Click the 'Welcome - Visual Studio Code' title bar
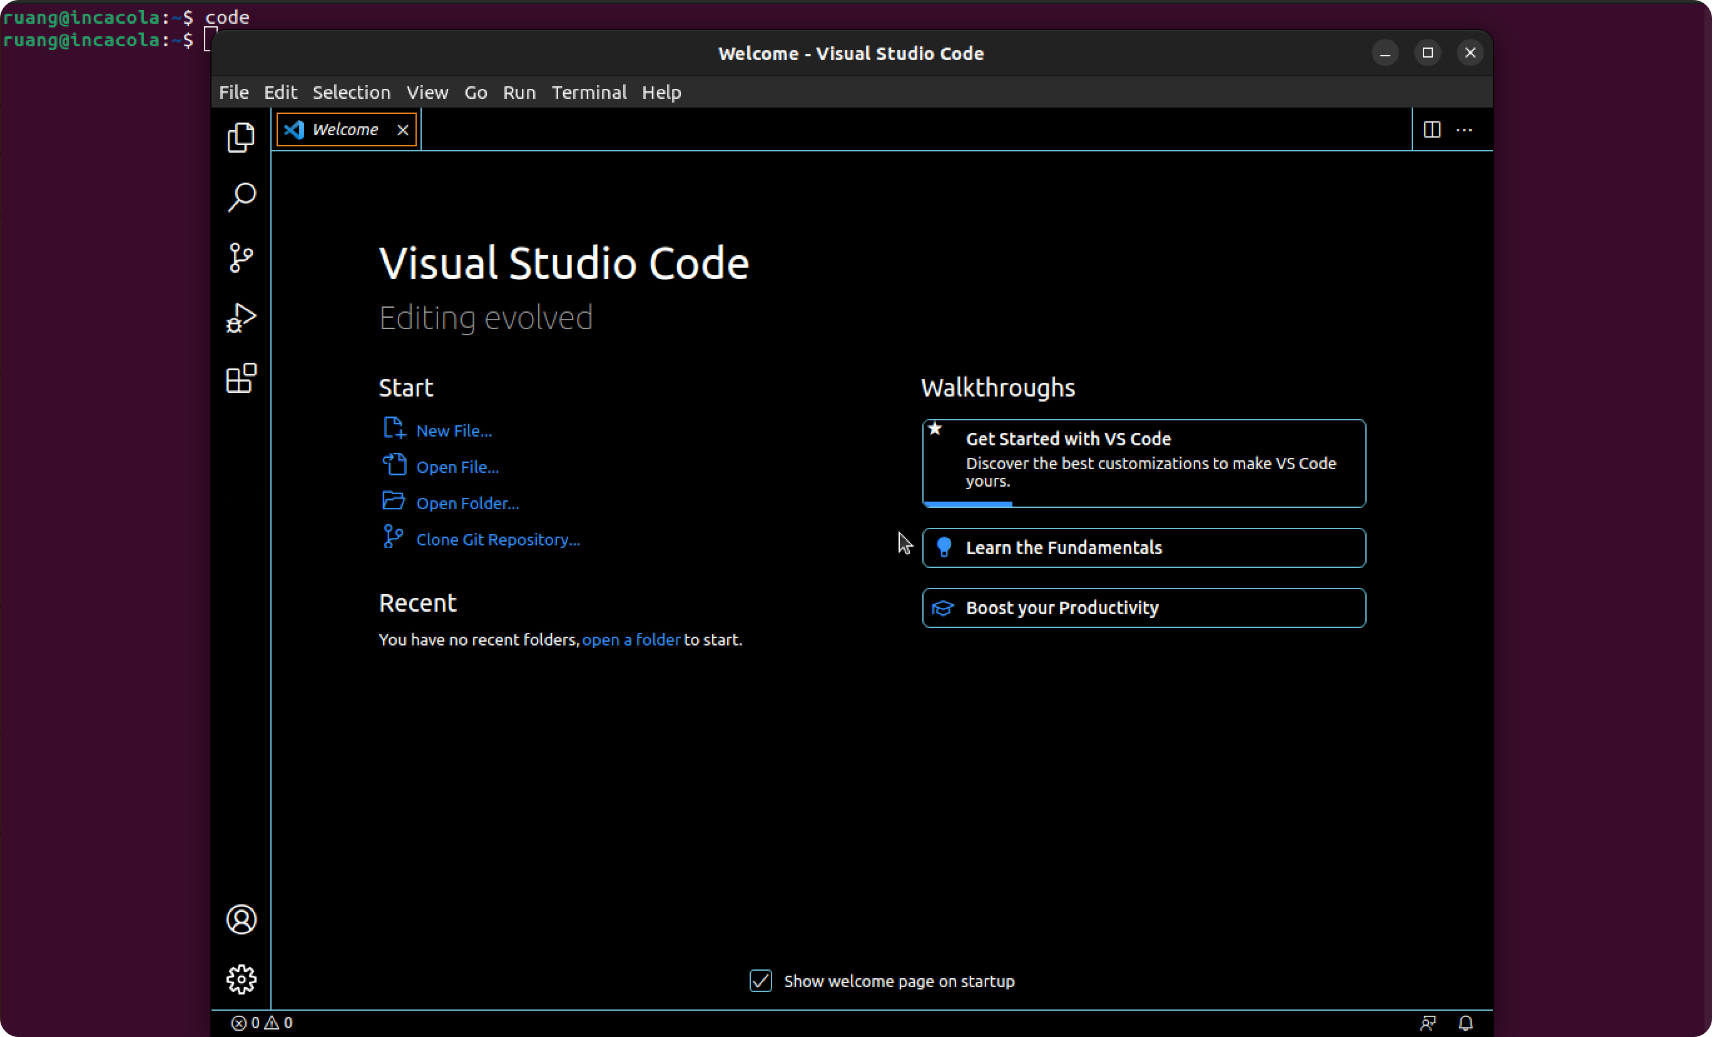This screenshot has height=1037, width=1712. tap(850, 54)
